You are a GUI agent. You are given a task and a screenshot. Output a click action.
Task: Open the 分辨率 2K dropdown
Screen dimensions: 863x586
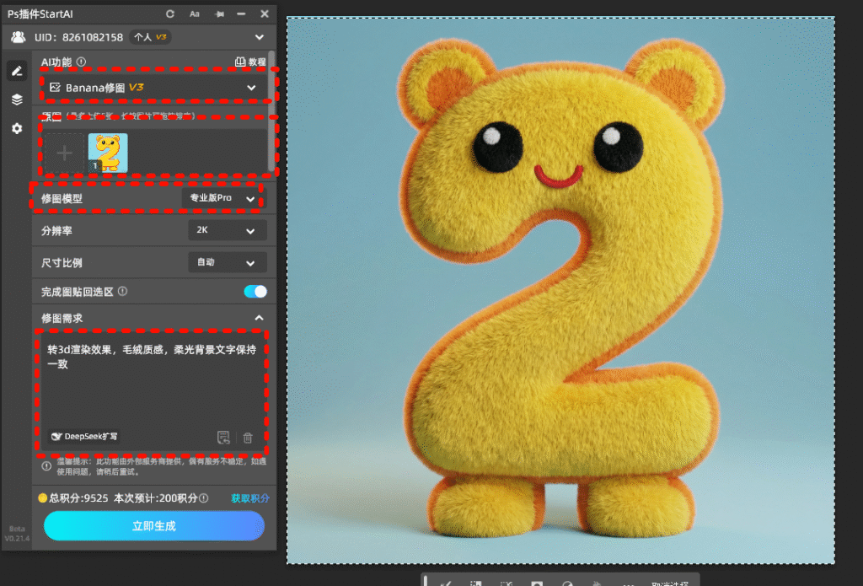pos(227,230)
